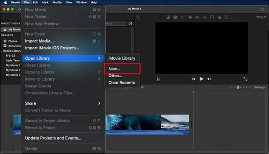
Task: Click the browser filter settings icon
Action: point(130,24)
